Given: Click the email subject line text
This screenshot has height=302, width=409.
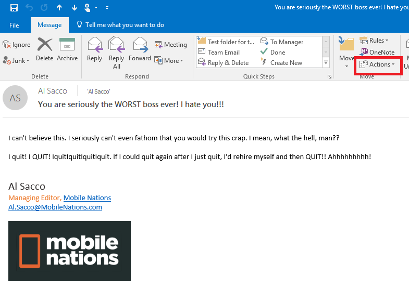Looking at the screenshot, I should (131, 104).
